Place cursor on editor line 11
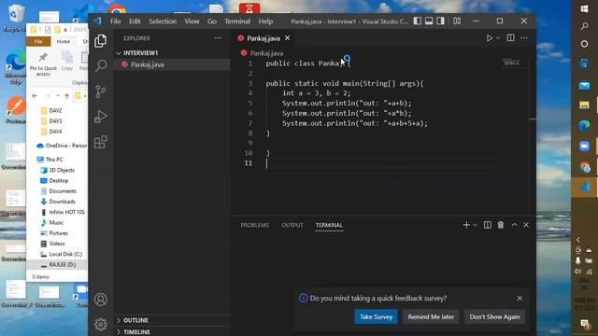The width and height of the screenshot is (598, 336). point(381,163)
